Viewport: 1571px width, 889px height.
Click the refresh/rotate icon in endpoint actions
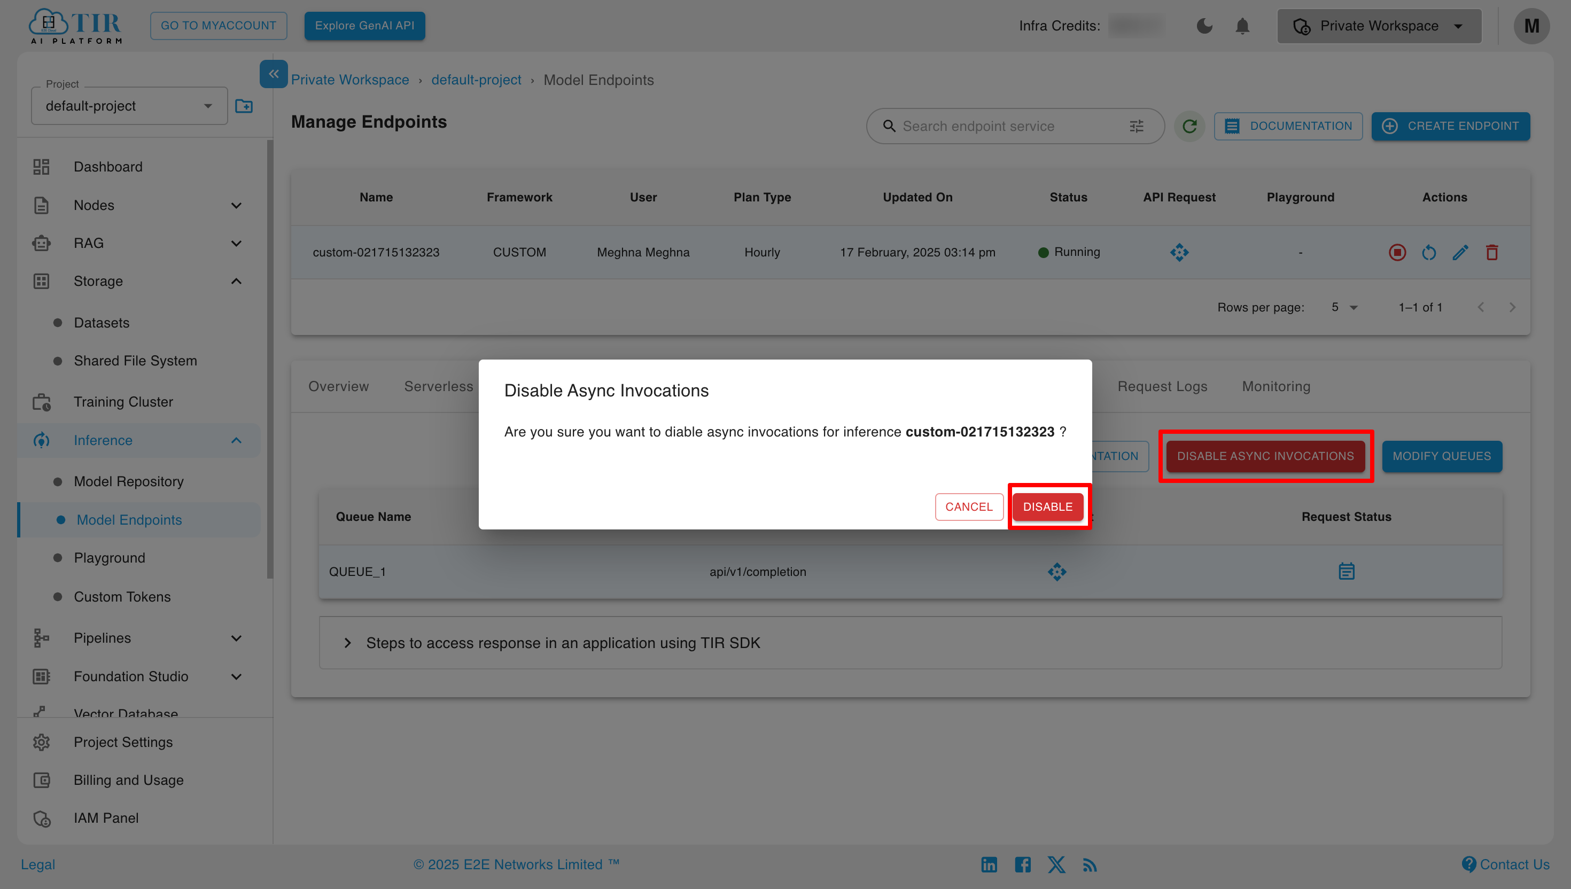pyautogui.click(x=1428, y=253)
